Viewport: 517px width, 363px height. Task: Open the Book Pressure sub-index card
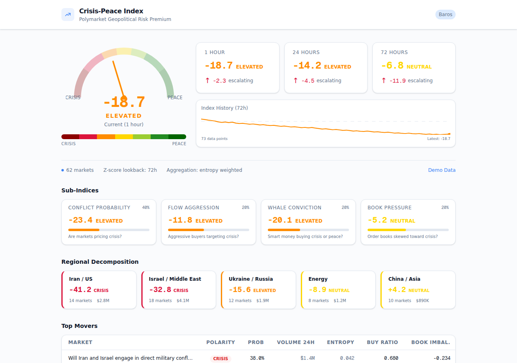(408, 222)
